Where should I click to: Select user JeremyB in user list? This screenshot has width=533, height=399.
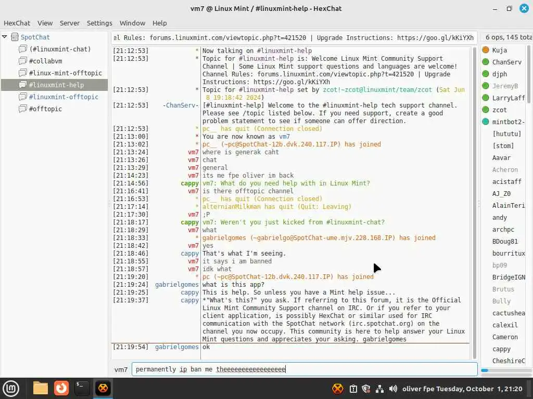click(505, 86)
